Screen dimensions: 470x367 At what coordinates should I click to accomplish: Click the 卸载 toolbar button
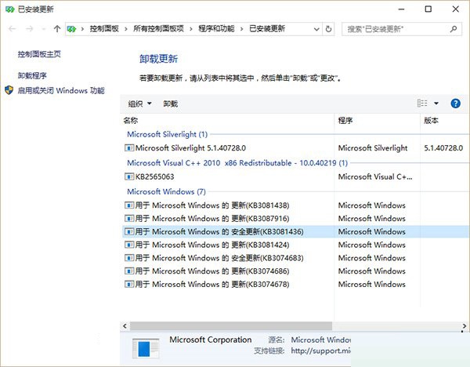click(x=170, y=104)
